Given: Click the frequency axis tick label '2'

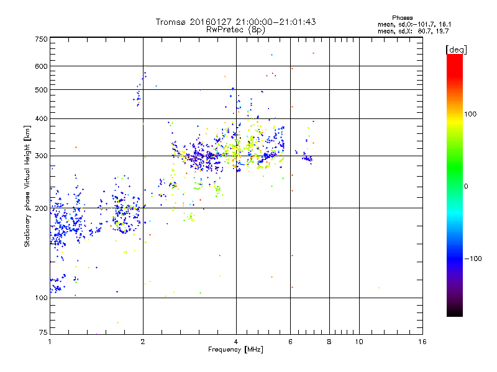Looking at the screenshot, I should [x=143, y=342].
